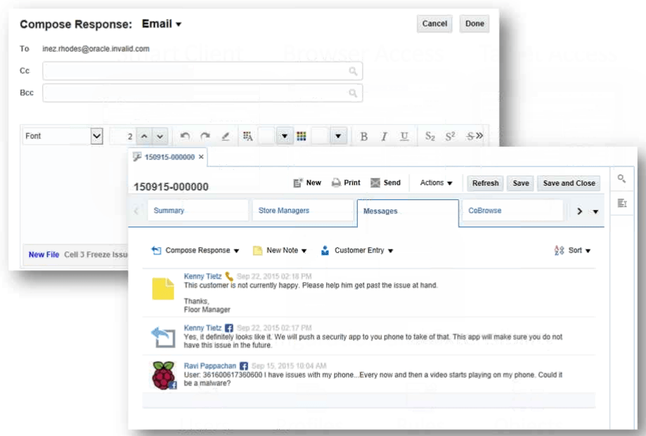
Task: Toggle bold formatting in the editor
Action: (x=363, y=135)
